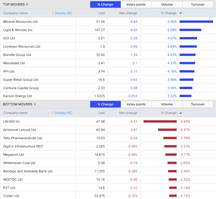Sort Bottom Movers by Net change header
216x199 pixels.
pyautogui.click(x=128, y=113)
